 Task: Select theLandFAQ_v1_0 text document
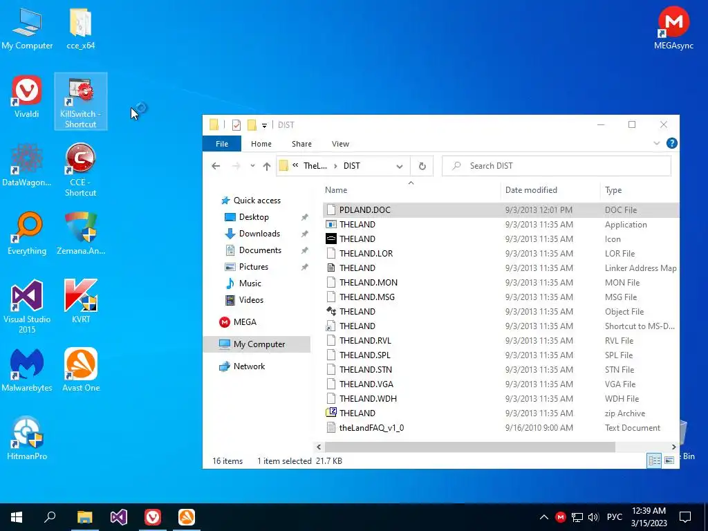(x=371, y=427)
